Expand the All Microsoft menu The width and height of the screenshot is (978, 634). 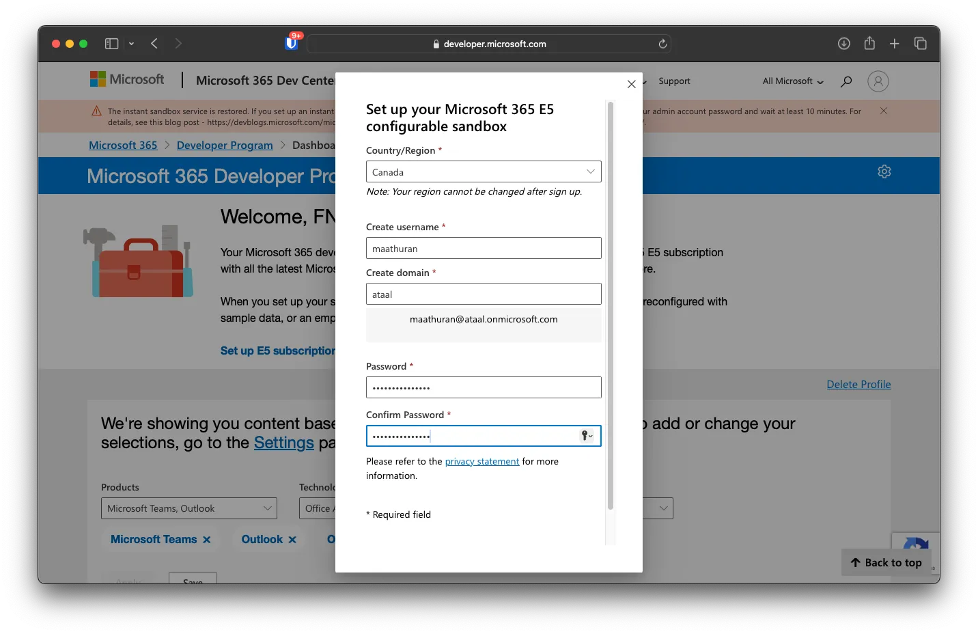(x=793, y=81)
